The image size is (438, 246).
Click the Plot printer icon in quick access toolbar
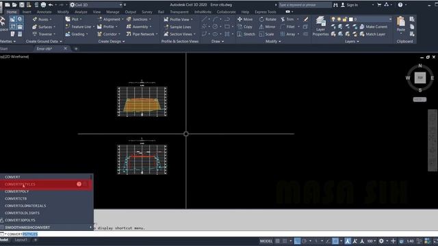tap(43, 5)
